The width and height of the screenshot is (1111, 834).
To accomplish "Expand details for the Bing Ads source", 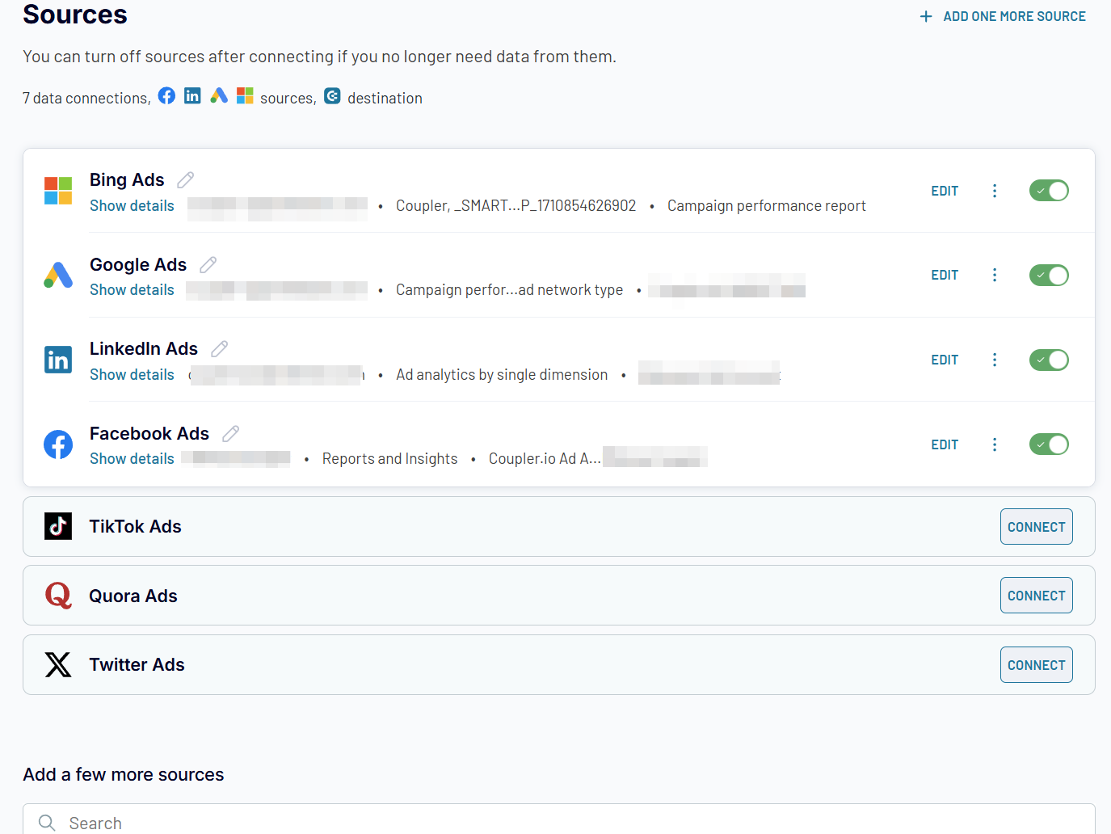I will 132,205.
